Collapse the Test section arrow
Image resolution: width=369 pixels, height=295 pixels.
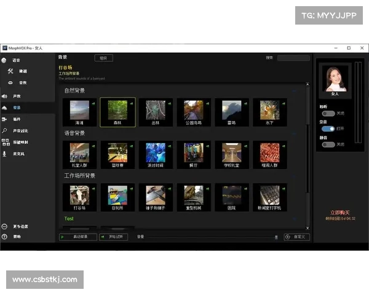[x=294, y=219]
